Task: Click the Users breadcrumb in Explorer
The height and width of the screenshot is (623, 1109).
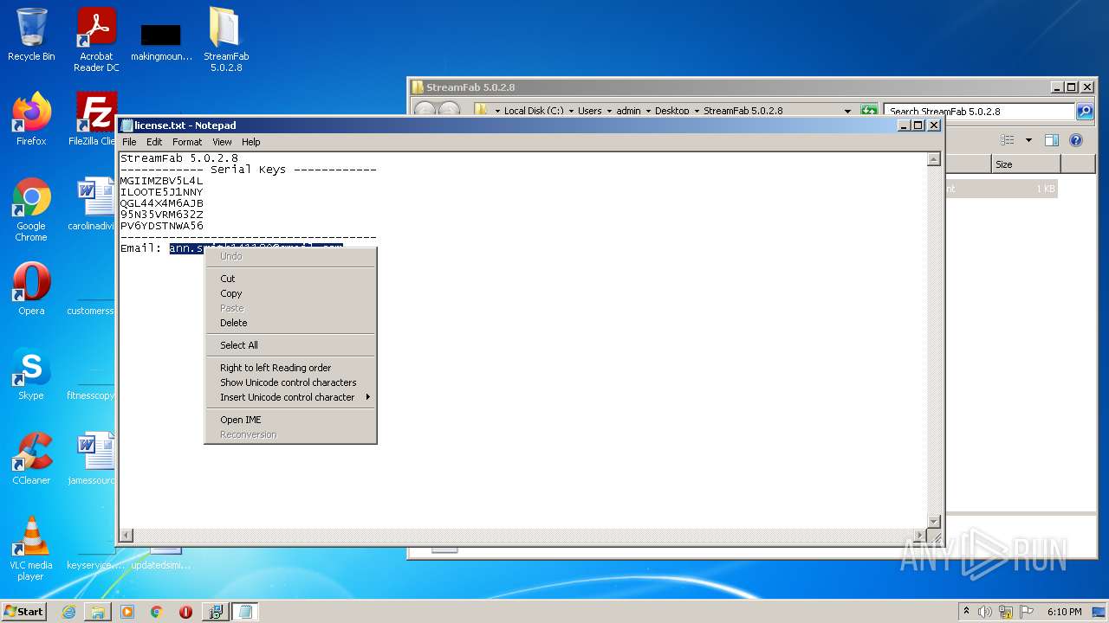Action: coord(590,111)
